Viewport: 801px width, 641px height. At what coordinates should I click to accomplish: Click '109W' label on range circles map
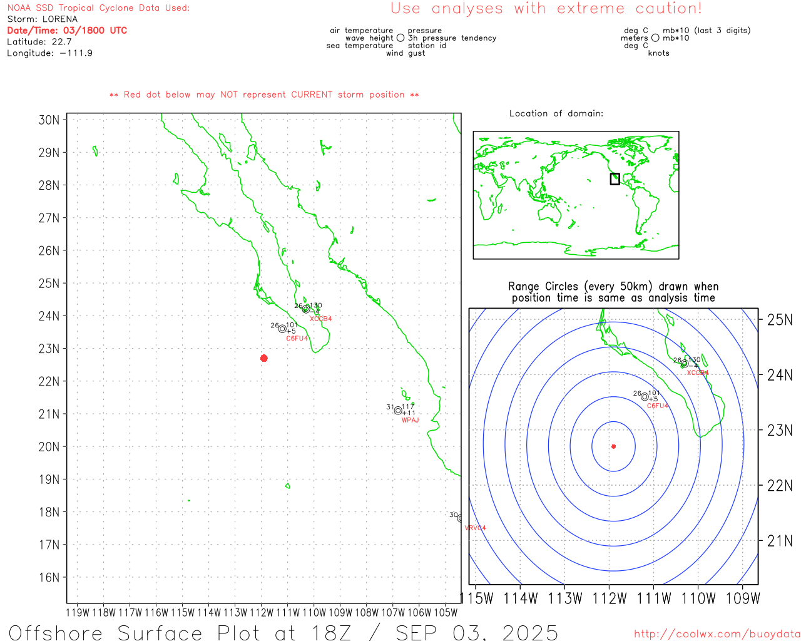(743, 599)
